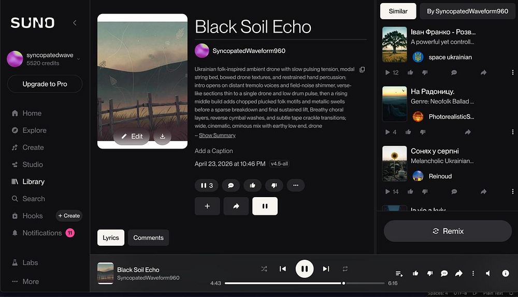Screen dimensions: 518x297
Task: Seek on the playback progress bar
Action: tap(305, 283)
